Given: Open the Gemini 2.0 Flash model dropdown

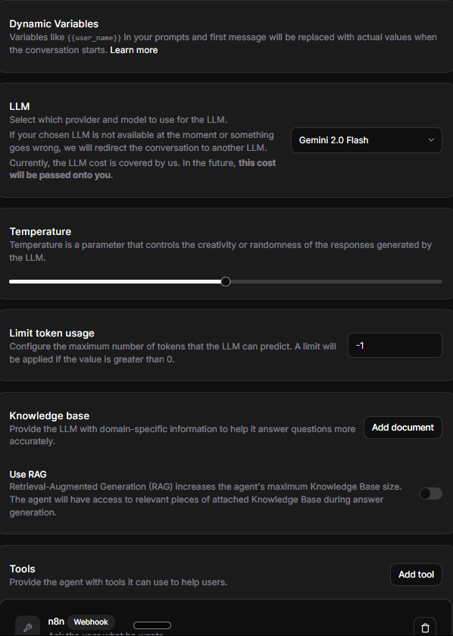Looking at the screenshot, I should [x=367, y=140].
